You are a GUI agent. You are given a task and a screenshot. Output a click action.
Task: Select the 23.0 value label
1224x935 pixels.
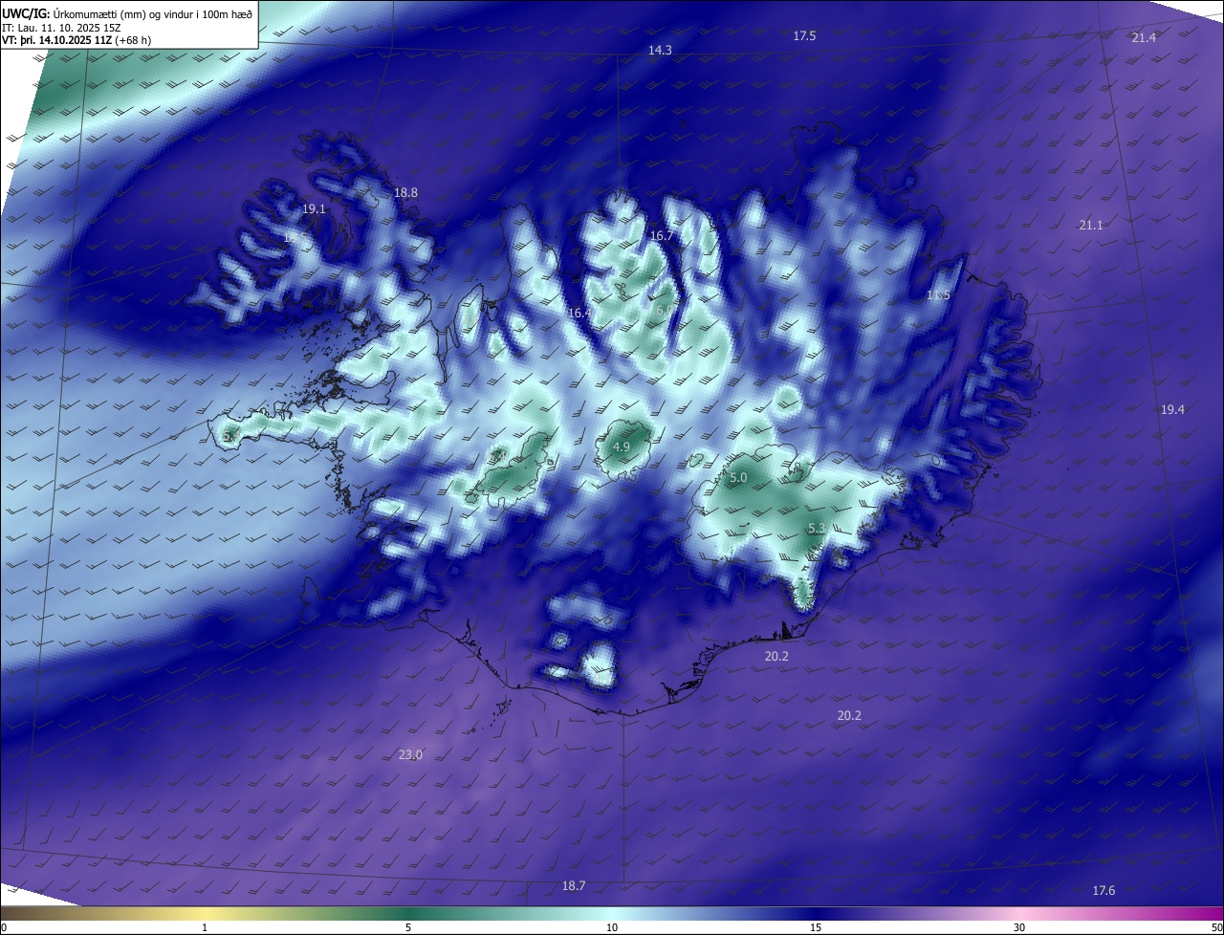pyautogui.click(x=410, y=754)
